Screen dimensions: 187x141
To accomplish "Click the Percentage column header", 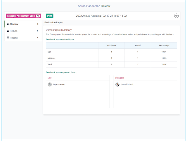I will point(164,46).
